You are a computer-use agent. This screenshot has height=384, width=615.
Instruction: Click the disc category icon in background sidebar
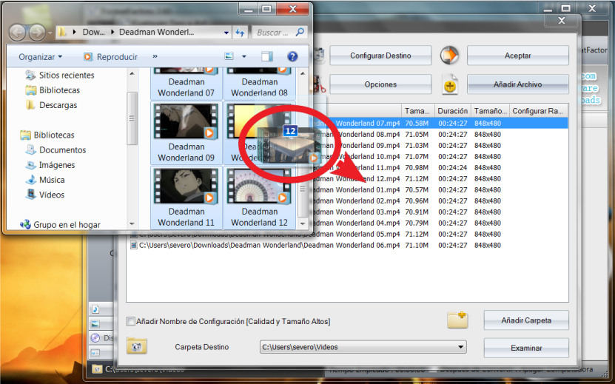tap(95, 337)
